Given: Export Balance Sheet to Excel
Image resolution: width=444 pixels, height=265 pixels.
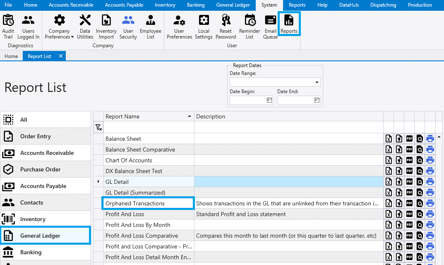Looking at the screenshot, I should point(389,139).
